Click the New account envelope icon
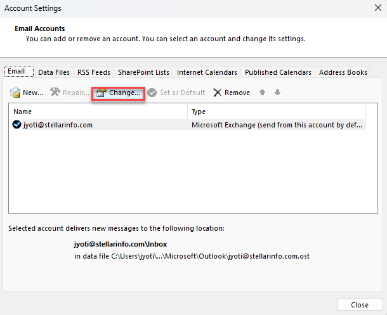The height and width of the screenshot is (315, 387). [x=15, y=93]
